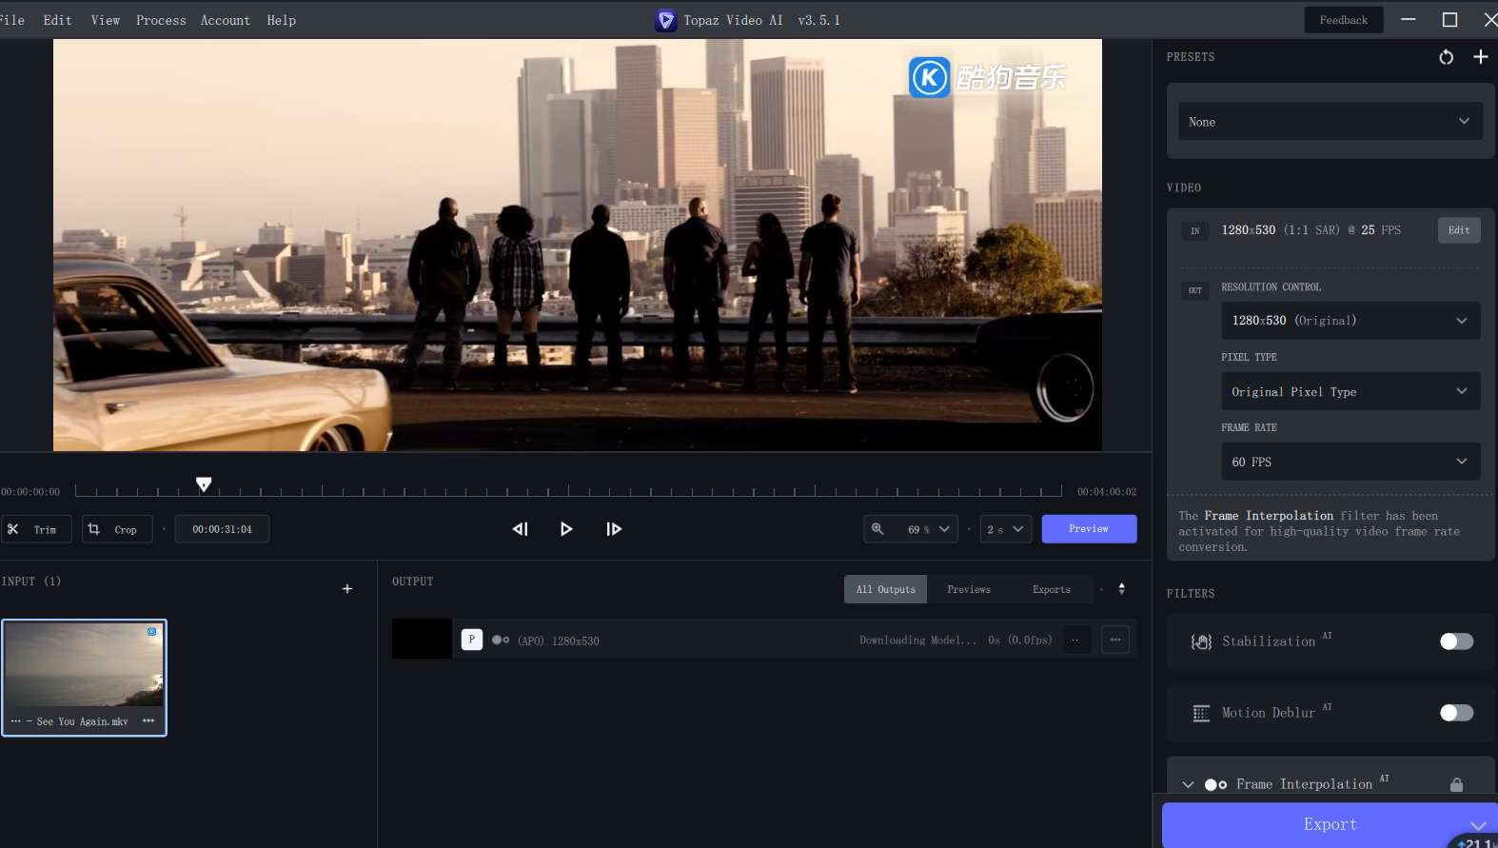Click the Motion Deblur filter icon
This screenshot has height=848, width=1498.
1201,713
